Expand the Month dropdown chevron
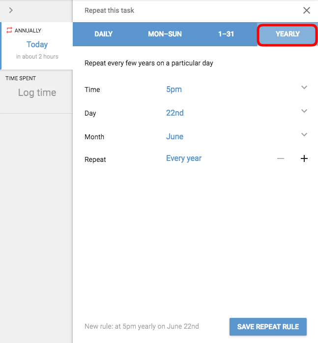The height and width of the screenshot is (343, 318). [x=304, y=134]
